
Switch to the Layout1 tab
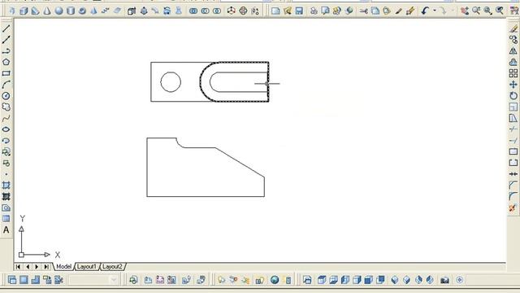87,266
